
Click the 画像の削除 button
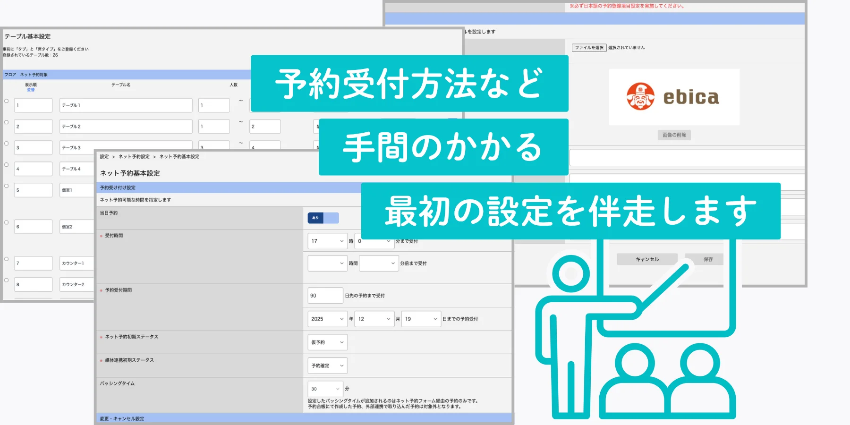pyautogui.click(x=674, y=135)
